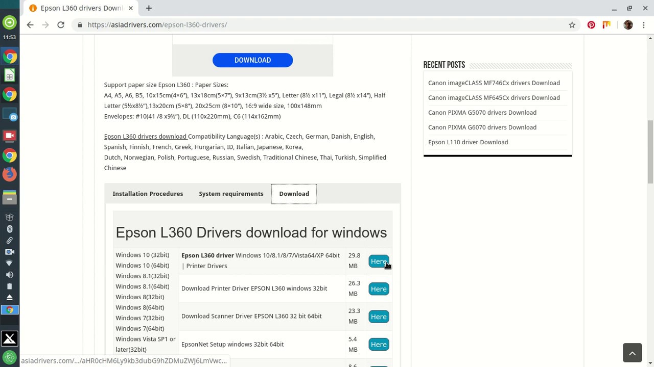Open the Chrome three-dot menu
The image size is (654, 367).
pos(644,24)
